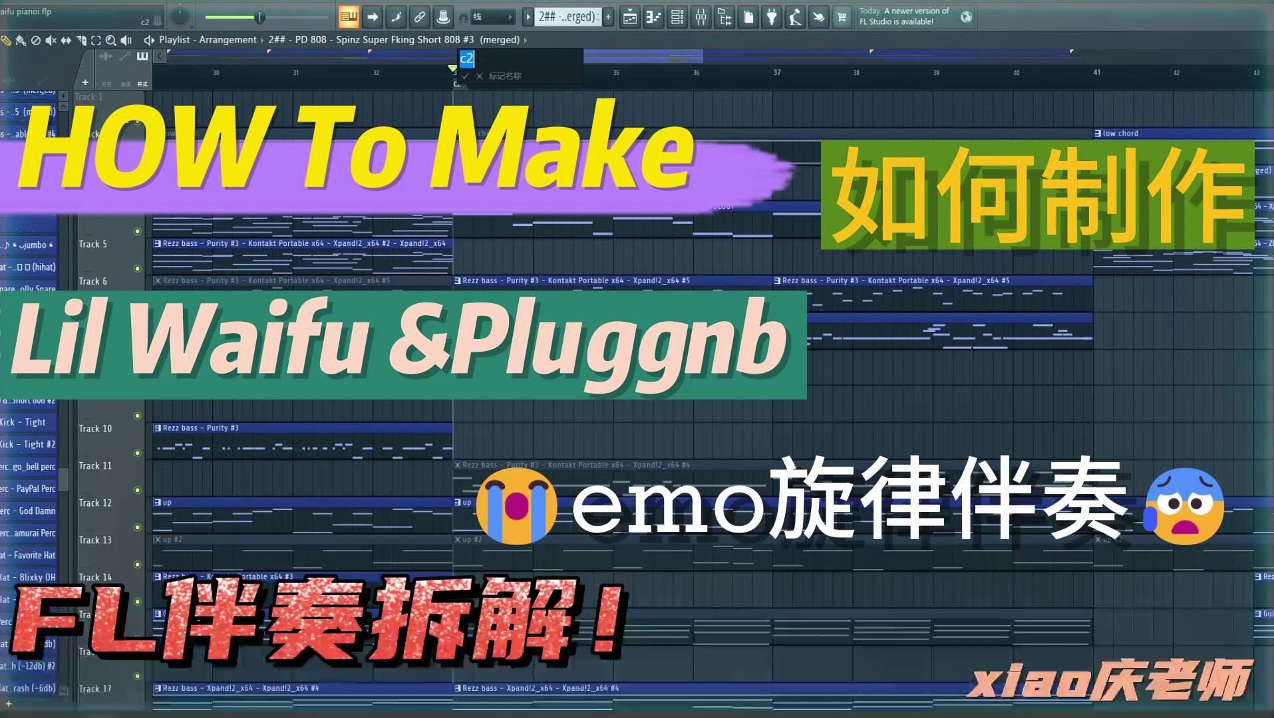Image resolution: width=1274 pixels, height=718 pixels.
Task: Click bar 37 on the timeline ruler
Action: pos(776,72)
